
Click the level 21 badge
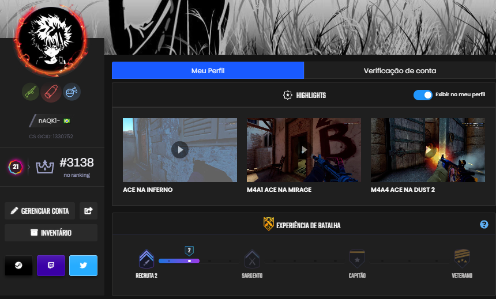click(x=16, y=166)
